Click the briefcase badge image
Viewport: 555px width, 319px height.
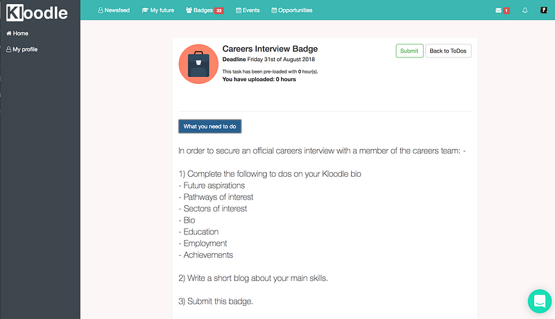198,64
